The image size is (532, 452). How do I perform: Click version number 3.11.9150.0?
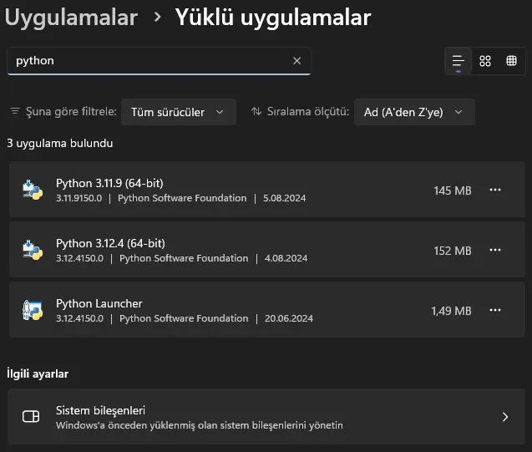[79, 198]
